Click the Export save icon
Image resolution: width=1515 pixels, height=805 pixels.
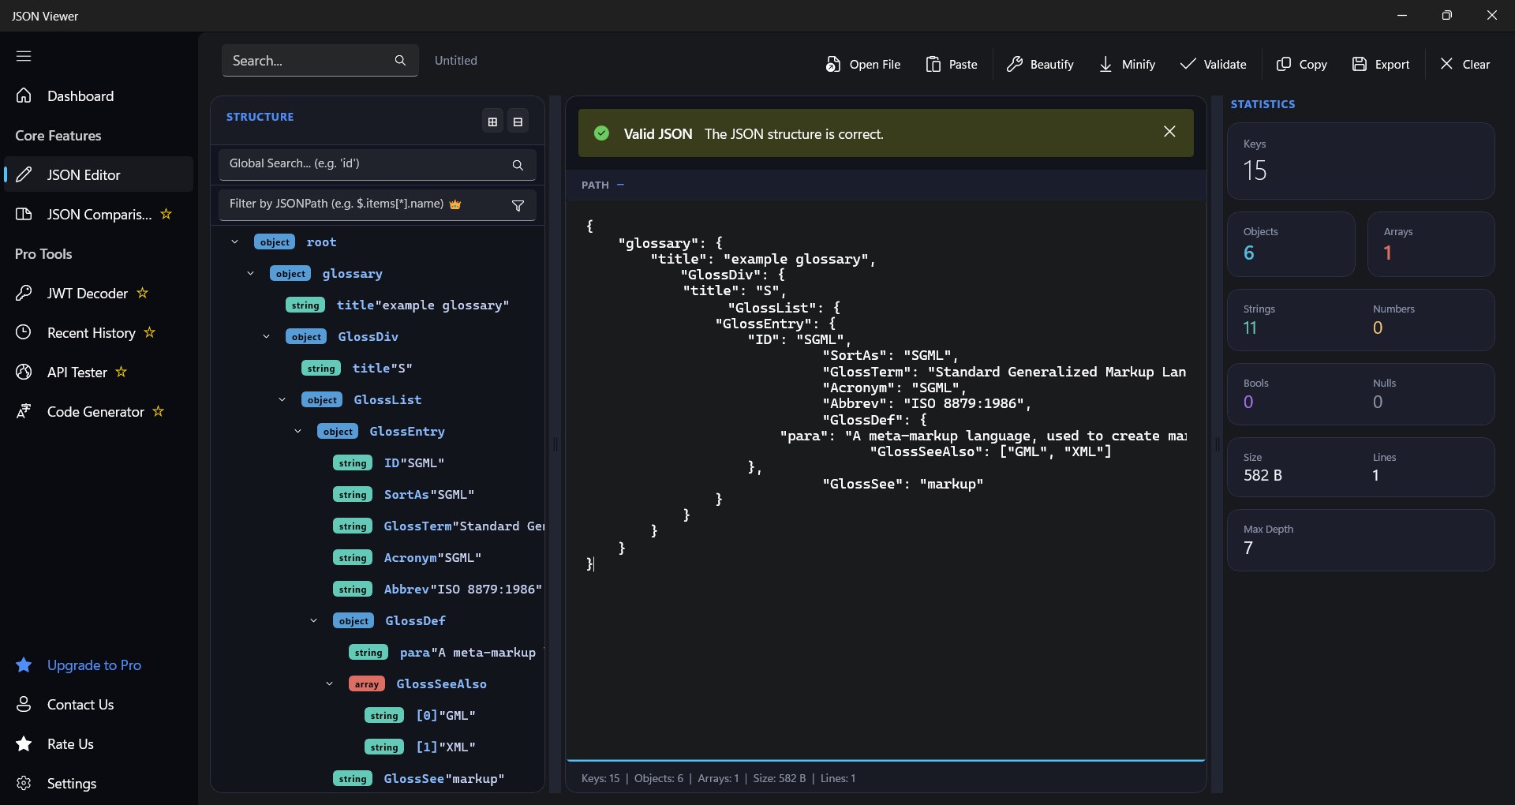coord(1359,64)
